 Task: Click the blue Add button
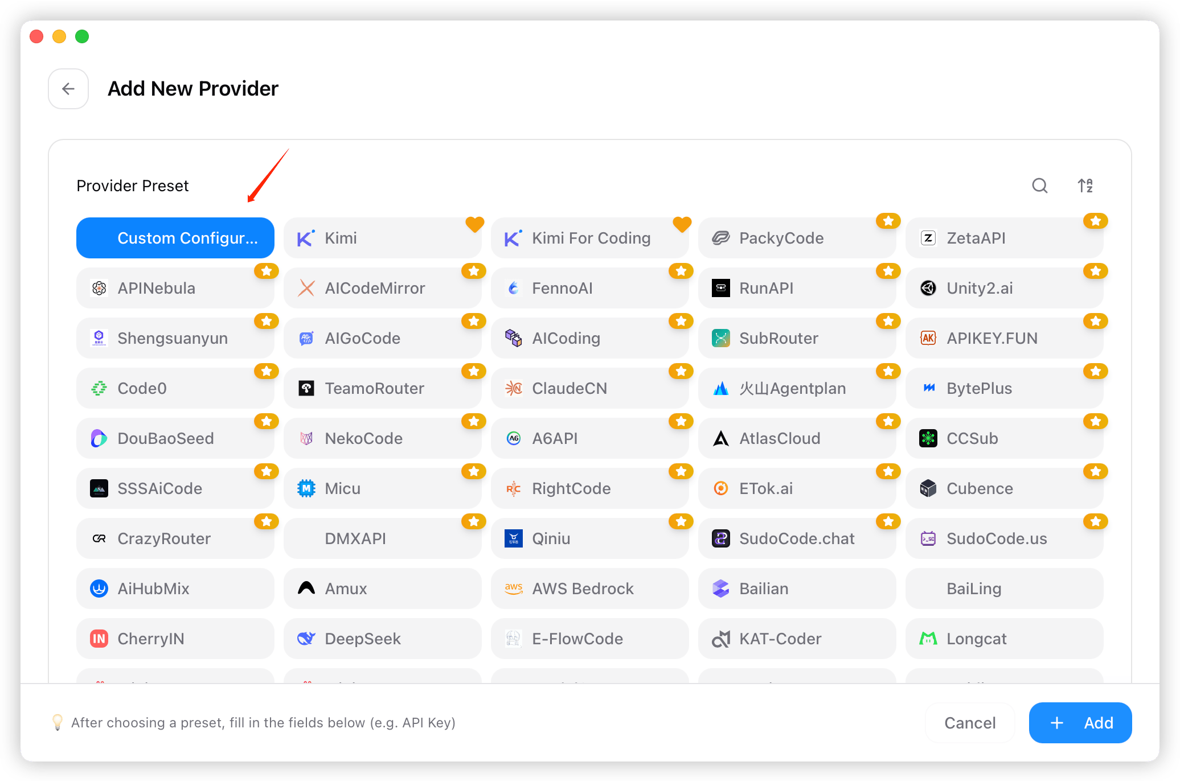[1080, 723]
